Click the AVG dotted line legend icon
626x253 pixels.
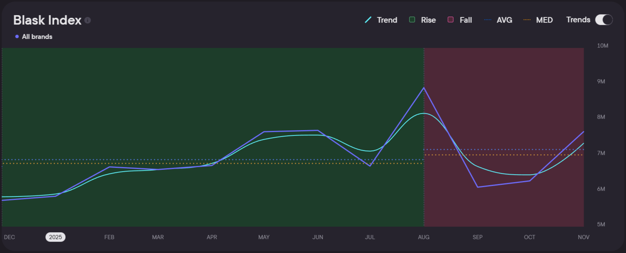[x=488, y=20]
